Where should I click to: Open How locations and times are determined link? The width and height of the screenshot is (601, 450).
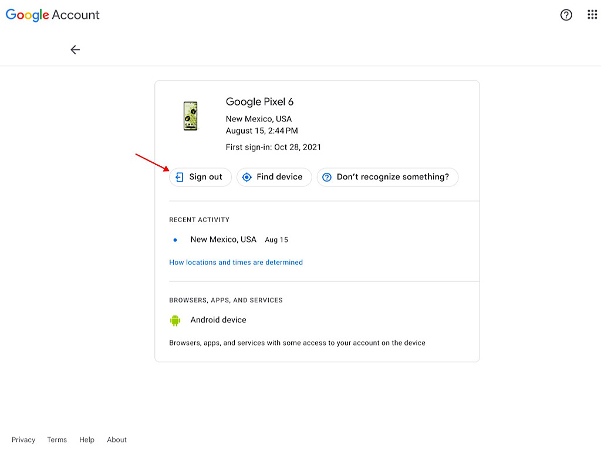tap(236, 262)
